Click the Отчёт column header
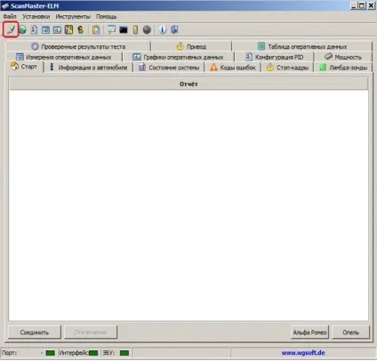 pos(188,84)
